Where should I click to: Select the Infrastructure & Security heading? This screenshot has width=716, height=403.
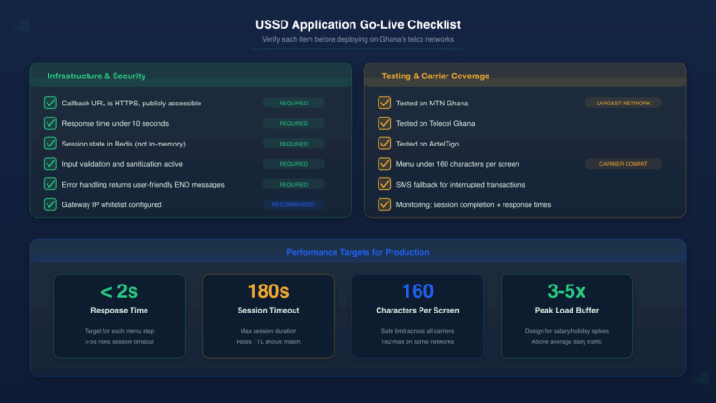coord(96,76)
